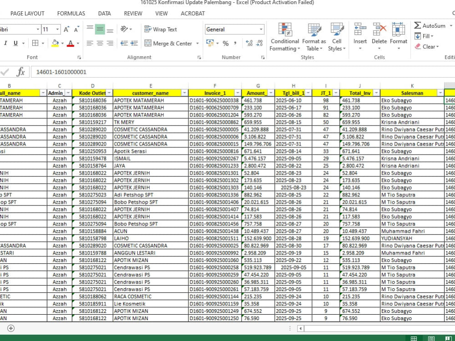Apply Percent style
Image resolution: width=455 pixels, height=341 pixels.
pyautogui.click(x=226, y=43)
